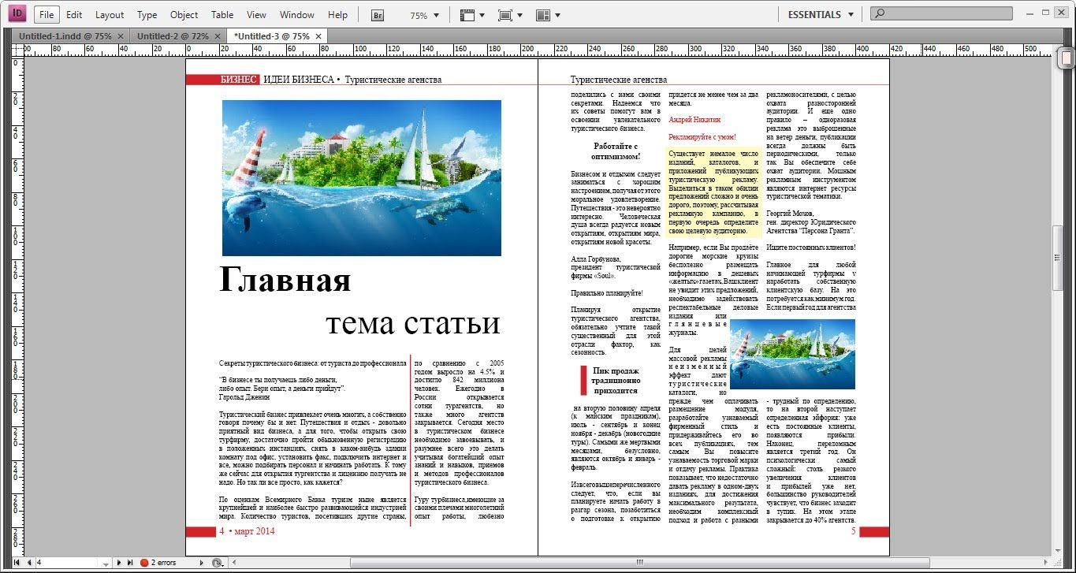Screen dimensions: 1076x573
Task: Open the Help menu
Action: pos(337,15)
